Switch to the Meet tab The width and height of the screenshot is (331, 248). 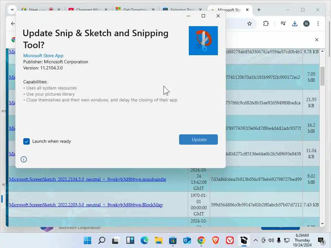[x=37, y=9]
